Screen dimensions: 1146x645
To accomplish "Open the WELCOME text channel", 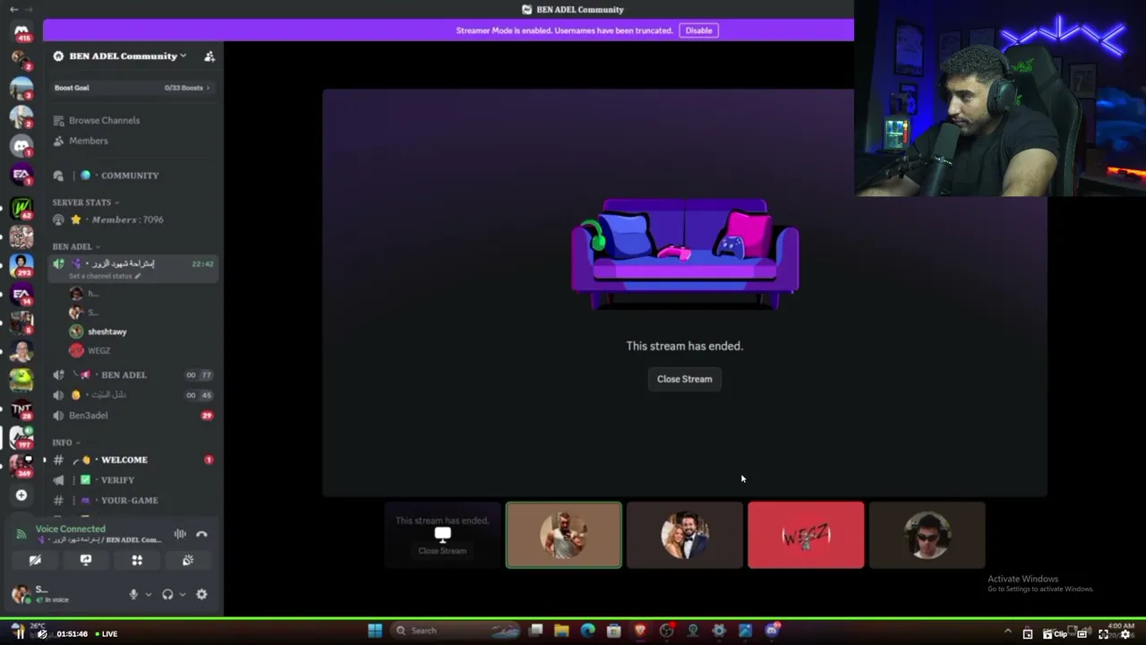I will point(133,460).
